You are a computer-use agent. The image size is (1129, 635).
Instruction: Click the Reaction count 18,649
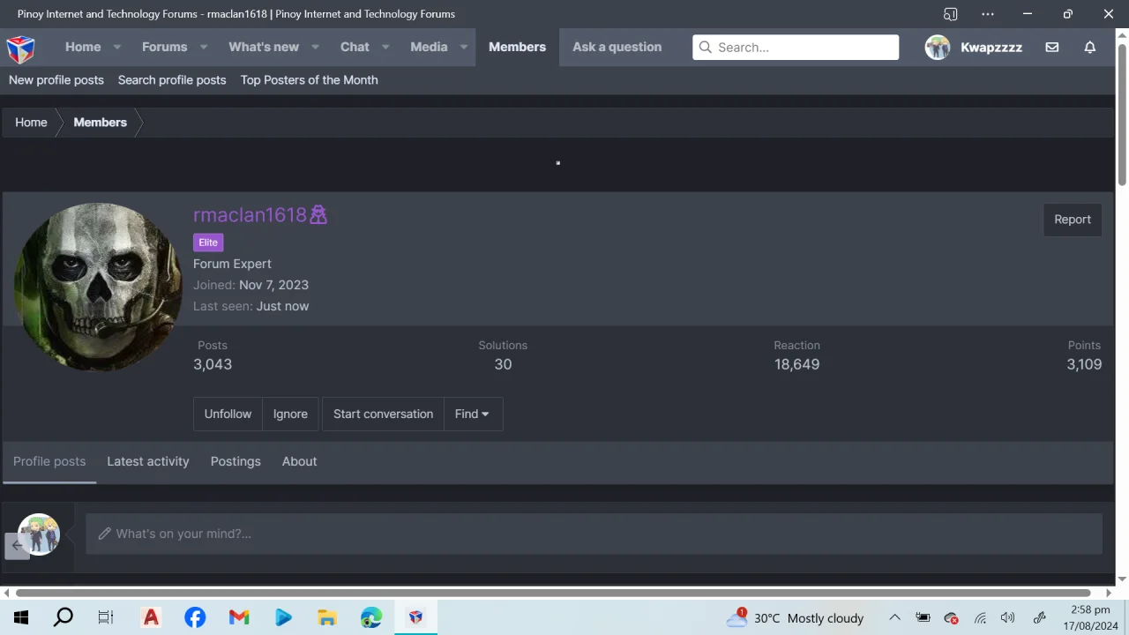797,364
